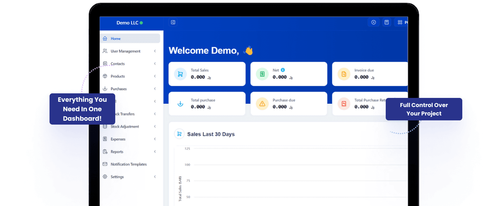
Task: Expand the Settings chevron
Action: tap(155, 177)
